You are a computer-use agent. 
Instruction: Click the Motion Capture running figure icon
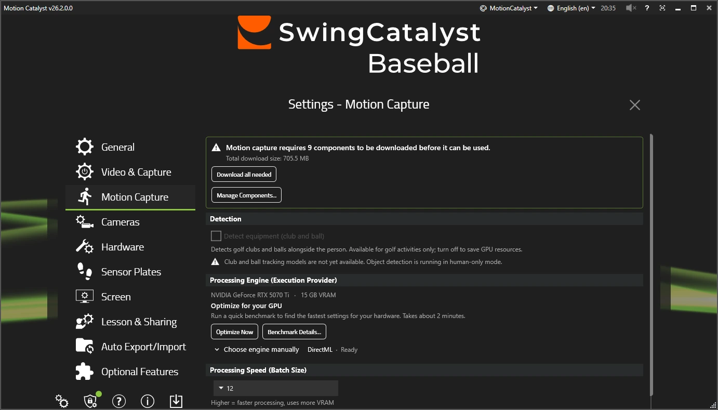[x=85, y=197]
